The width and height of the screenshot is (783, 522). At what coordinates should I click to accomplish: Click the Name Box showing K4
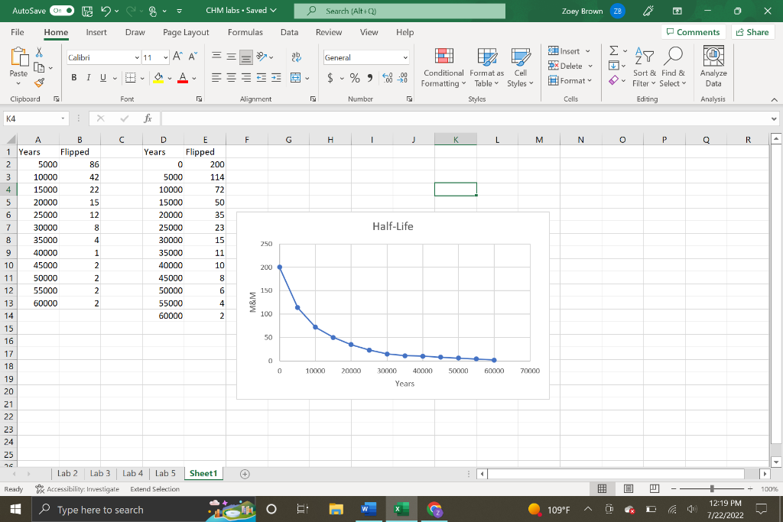(x=35, y=118)
